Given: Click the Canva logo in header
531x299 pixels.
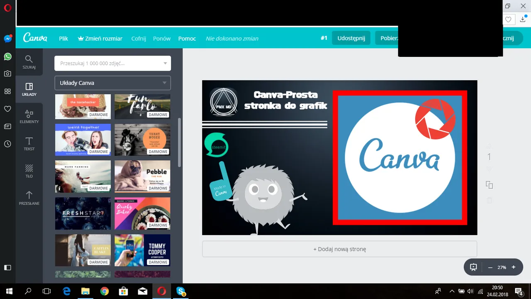Looking at the screenshot, I should coord(35,38).
